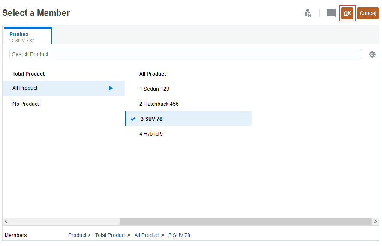Open the Product breadcrumb link
Image resolution: width=382 pixels, height=246 pixels.
pyautogui.click(x=77, y=235)
